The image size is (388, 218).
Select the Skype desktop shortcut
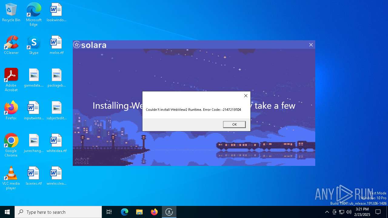[x=34, y=45]
